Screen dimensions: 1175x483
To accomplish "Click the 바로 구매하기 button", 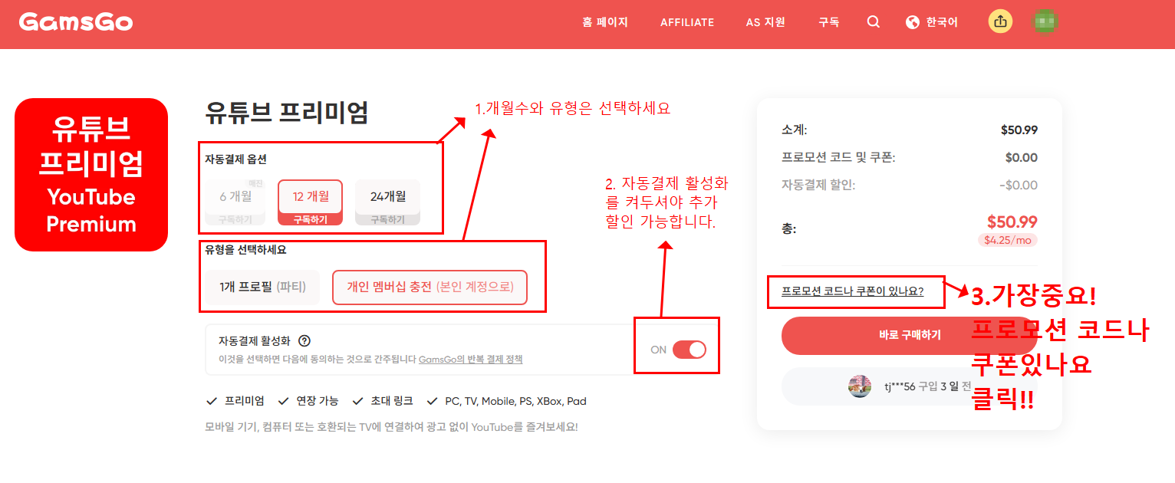I will (x=910, y=335).
